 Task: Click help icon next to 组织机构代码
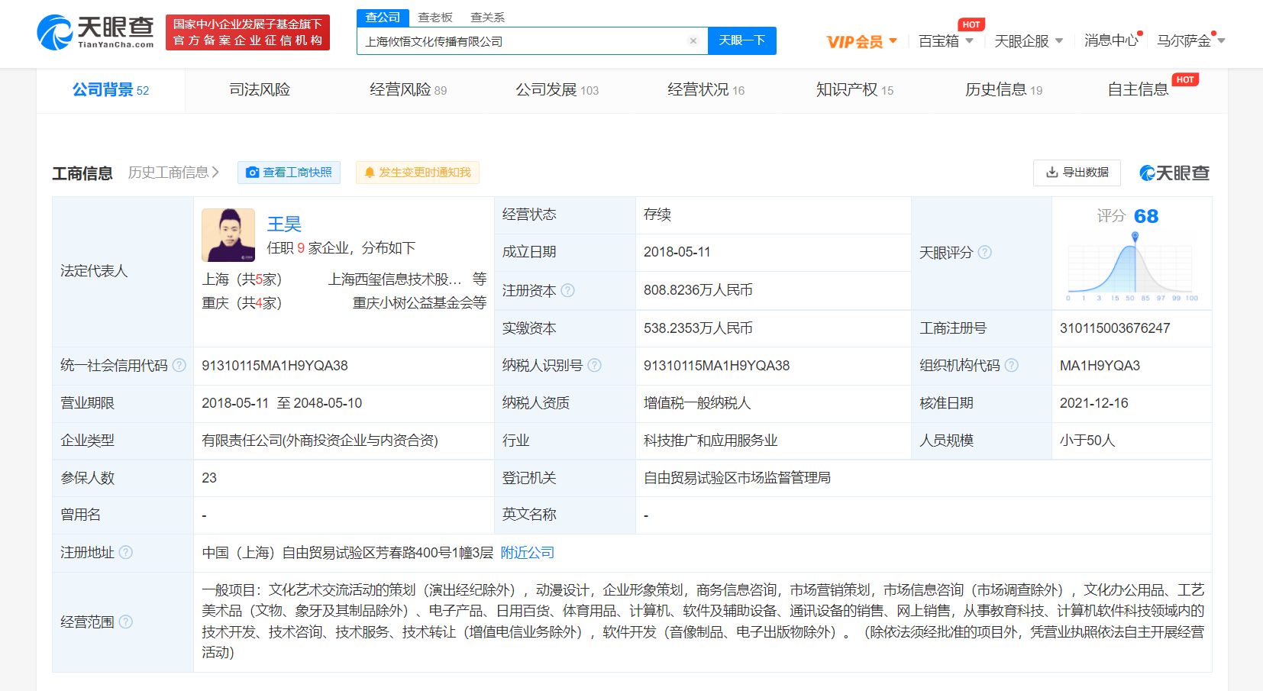coord(1012,365)
